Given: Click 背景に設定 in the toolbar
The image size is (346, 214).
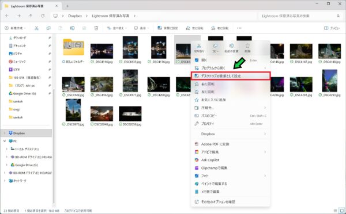Looking at the screenshot, I should point(168,28).
